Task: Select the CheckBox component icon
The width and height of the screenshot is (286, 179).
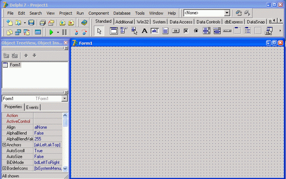Action: click(x=186, y=31)
